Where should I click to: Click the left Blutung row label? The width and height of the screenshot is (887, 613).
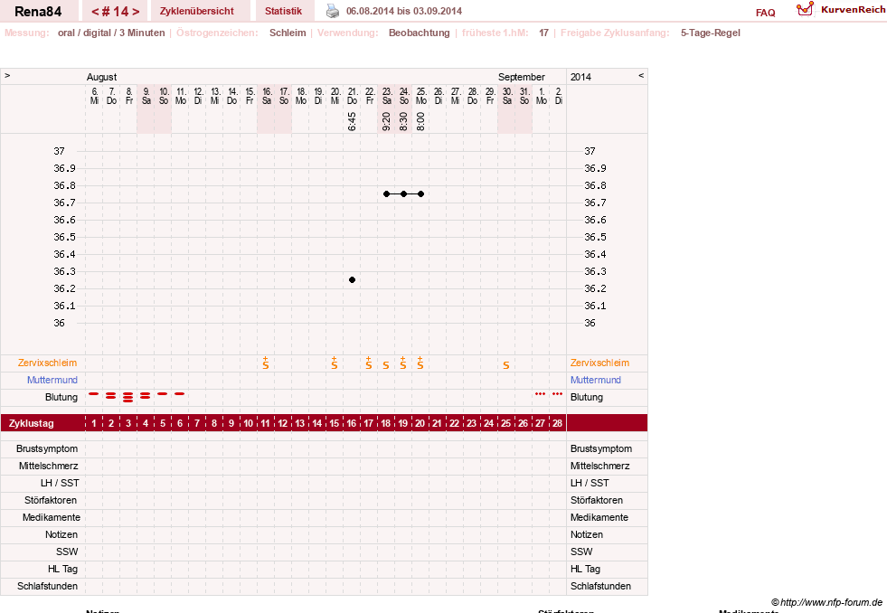(x=61, y=397)
